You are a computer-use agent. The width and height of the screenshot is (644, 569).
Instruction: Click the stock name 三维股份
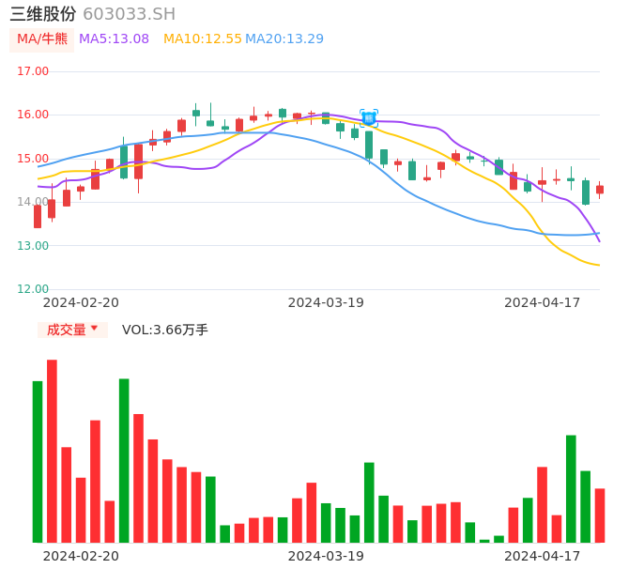pos(43,14)
